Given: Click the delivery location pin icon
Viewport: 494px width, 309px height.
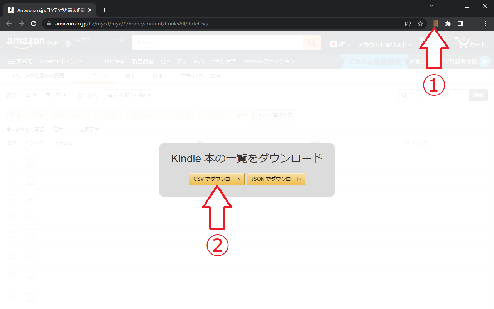Looking at the screenshot, I should 68,44.
